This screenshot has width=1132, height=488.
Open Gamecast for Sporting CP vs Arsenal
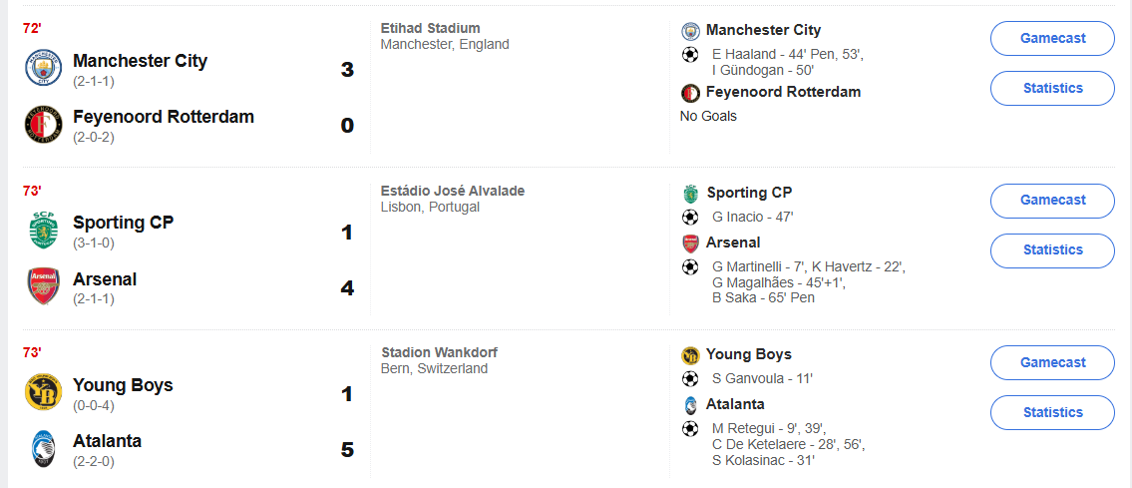coord(1052,200)
